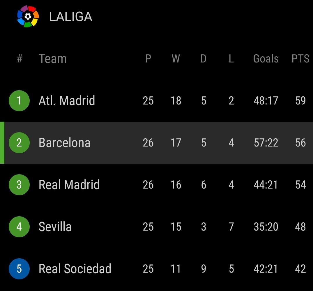Sort by W wins column header
The width and height of the screenshot is (313, 291).
(176, 59)
